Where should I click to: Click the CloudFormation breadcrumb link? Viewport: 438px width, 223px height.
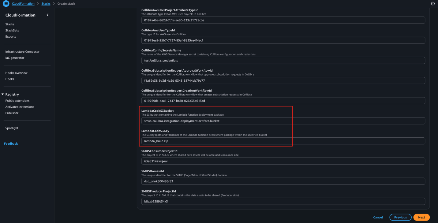coord(23,4)
